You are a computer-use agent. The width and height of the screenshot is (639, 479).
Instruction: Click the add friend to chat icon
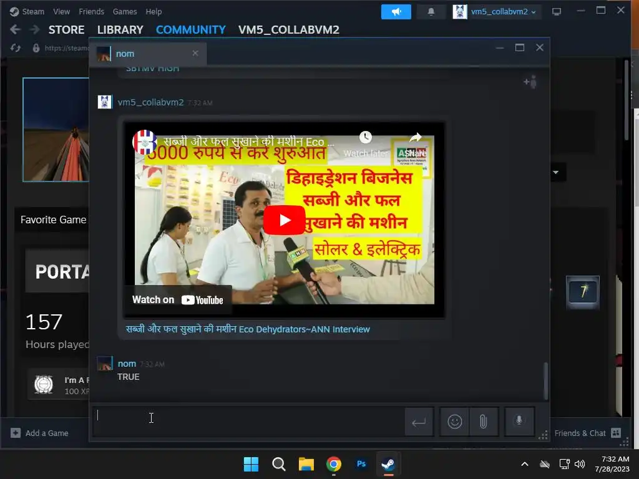[x=530, y=82]
